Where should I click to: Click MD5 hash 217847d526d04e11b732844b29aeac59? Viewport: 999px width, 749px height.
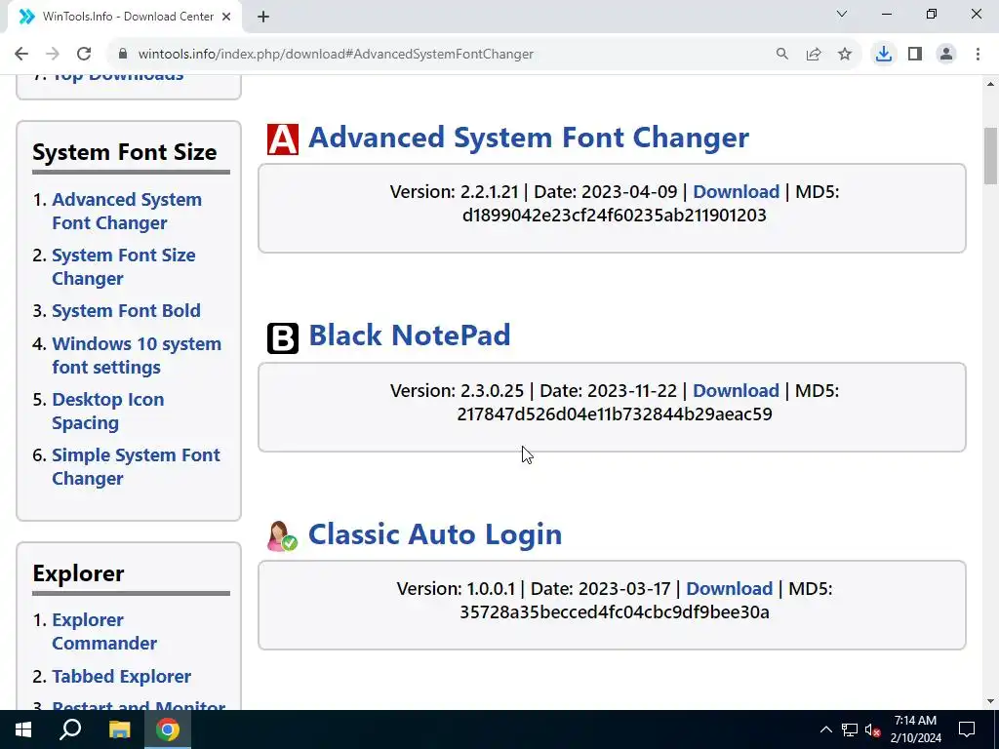pyautogui.click(x=615, y=414)
